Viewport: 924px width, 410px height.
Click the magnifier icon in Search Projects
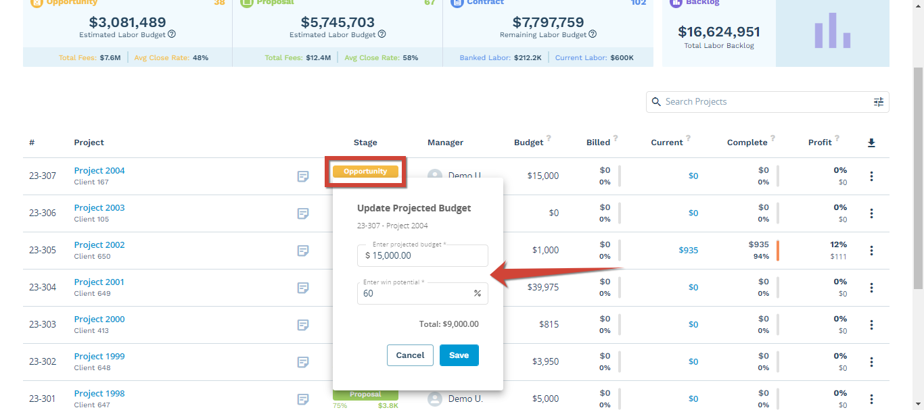coord(656,101)
